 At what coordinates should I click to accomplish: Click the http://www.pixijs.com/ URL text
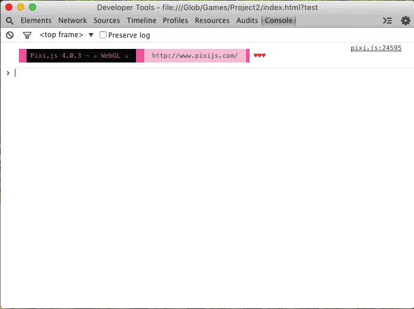(195, 56)
